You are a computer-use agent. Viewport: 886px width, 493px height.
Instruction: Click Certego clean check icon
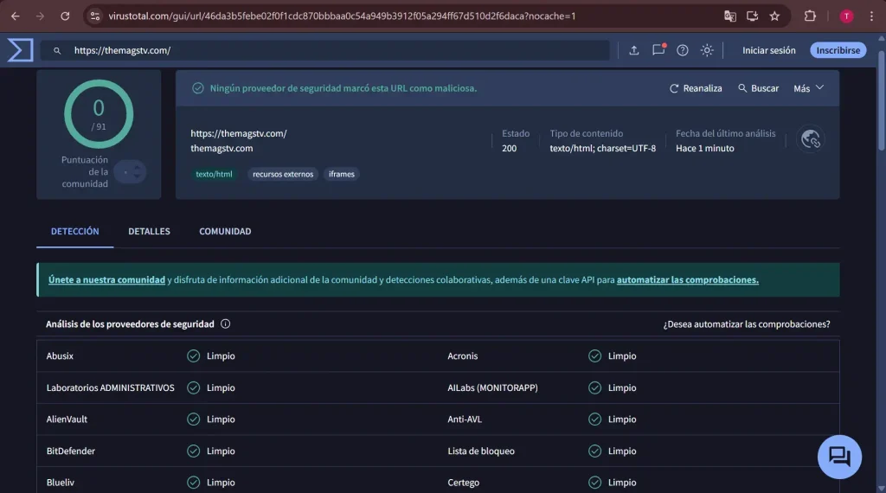(594, 483)
